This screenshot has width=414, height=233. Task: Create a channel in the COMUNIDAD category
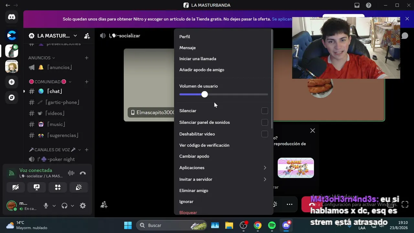(x=87, y=82)
